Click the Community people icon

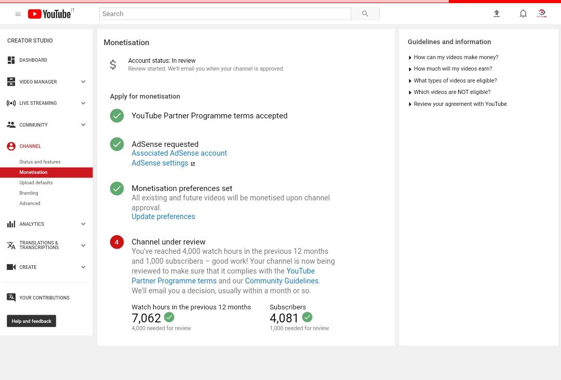point(11,125)
